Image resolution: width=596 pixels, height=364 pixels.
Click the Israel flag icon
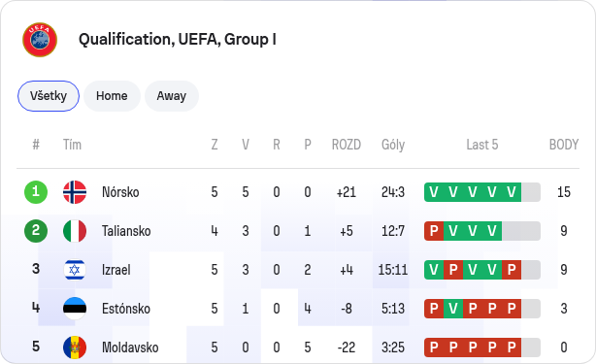(75, 270)
